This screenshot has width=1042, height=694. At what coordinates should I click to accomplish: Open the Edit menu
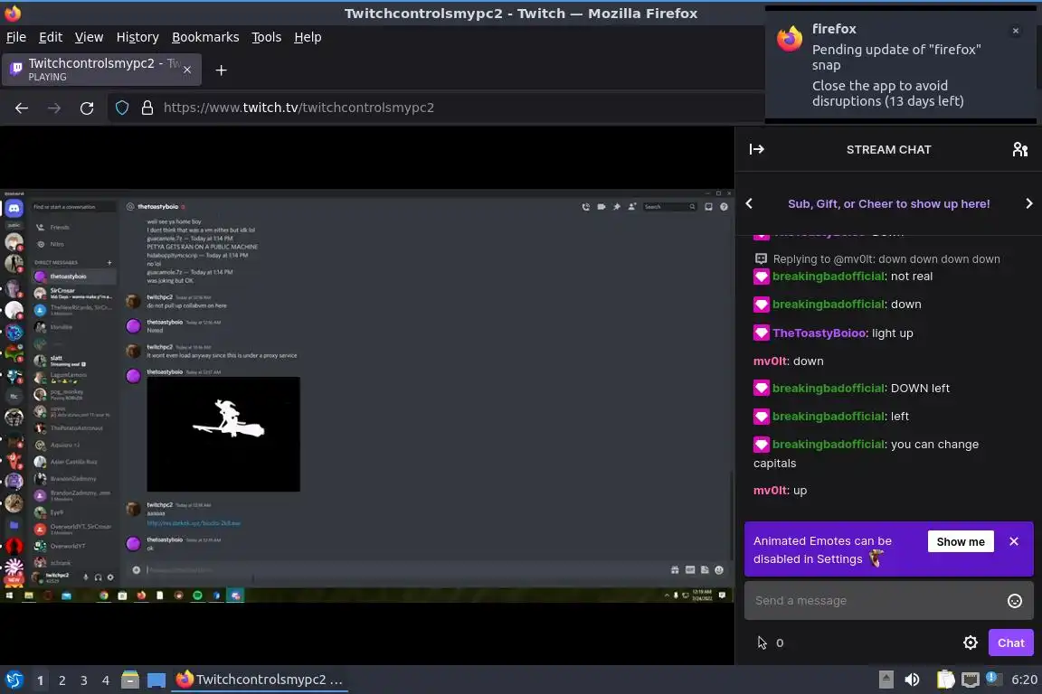(51, 37)
